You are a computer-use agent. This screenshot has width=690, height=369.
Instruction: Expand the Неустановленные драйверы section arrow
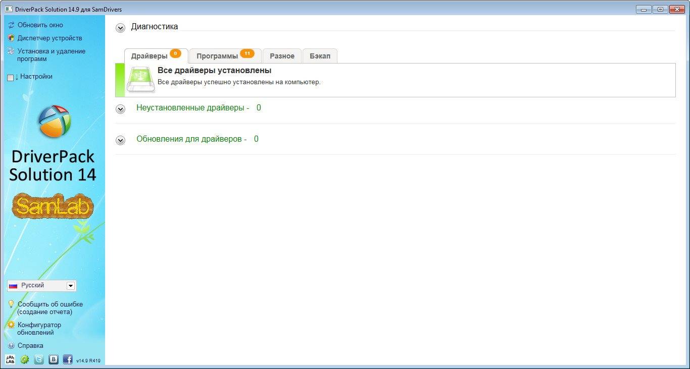tap(120, 109)
